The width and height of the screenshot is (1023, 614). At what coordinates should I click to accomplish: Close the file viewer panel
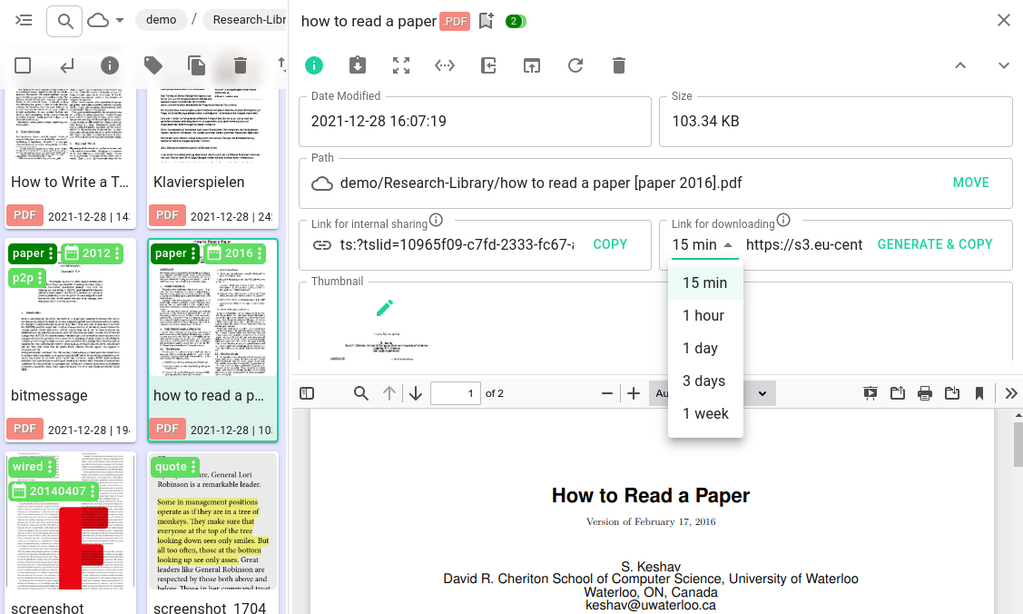point(1004,20)
